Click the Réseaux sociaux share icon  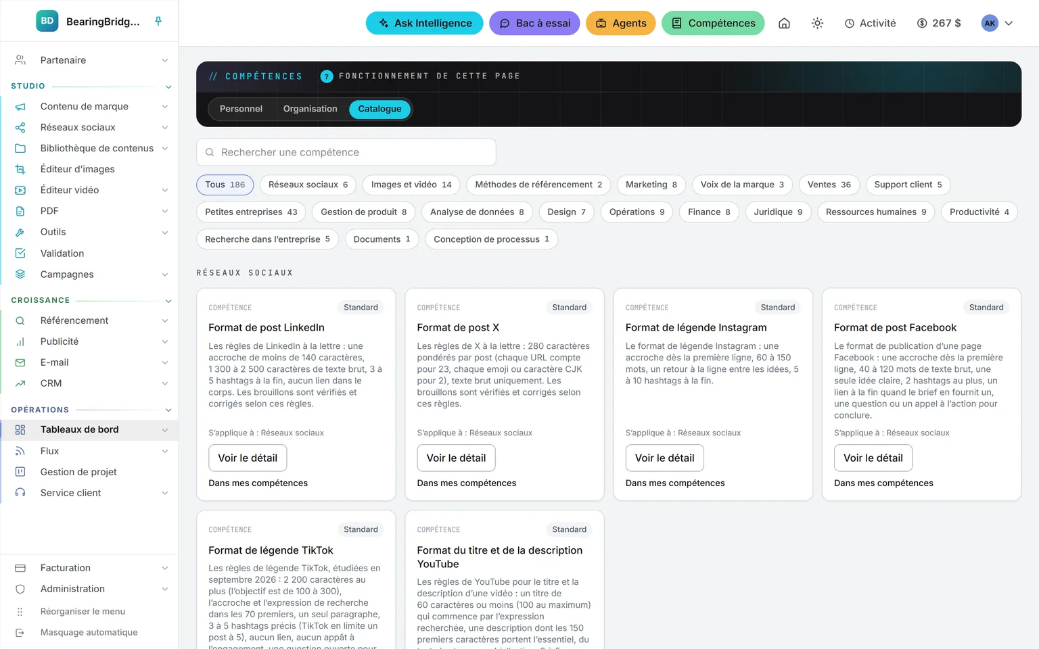point(20,128)
